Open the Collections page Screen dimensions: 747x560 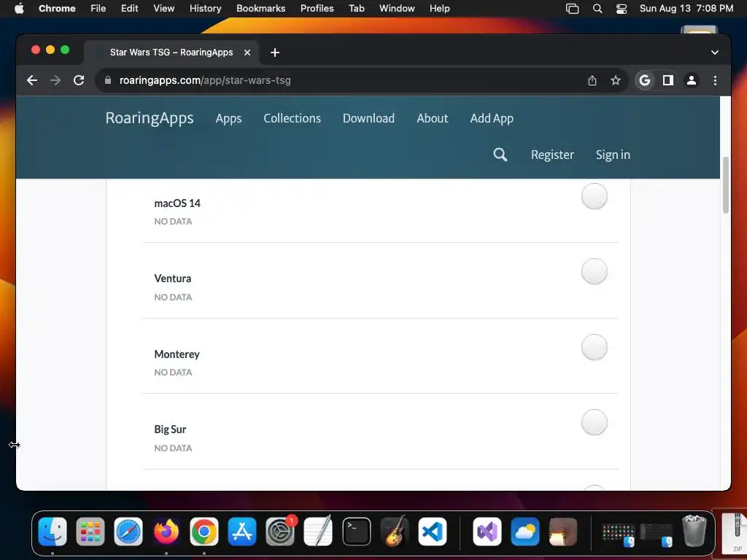(292, 118)
